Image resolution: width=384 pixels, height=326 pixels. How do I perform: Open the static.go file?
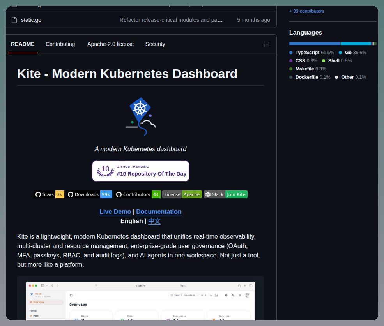(x=31, y=20)
